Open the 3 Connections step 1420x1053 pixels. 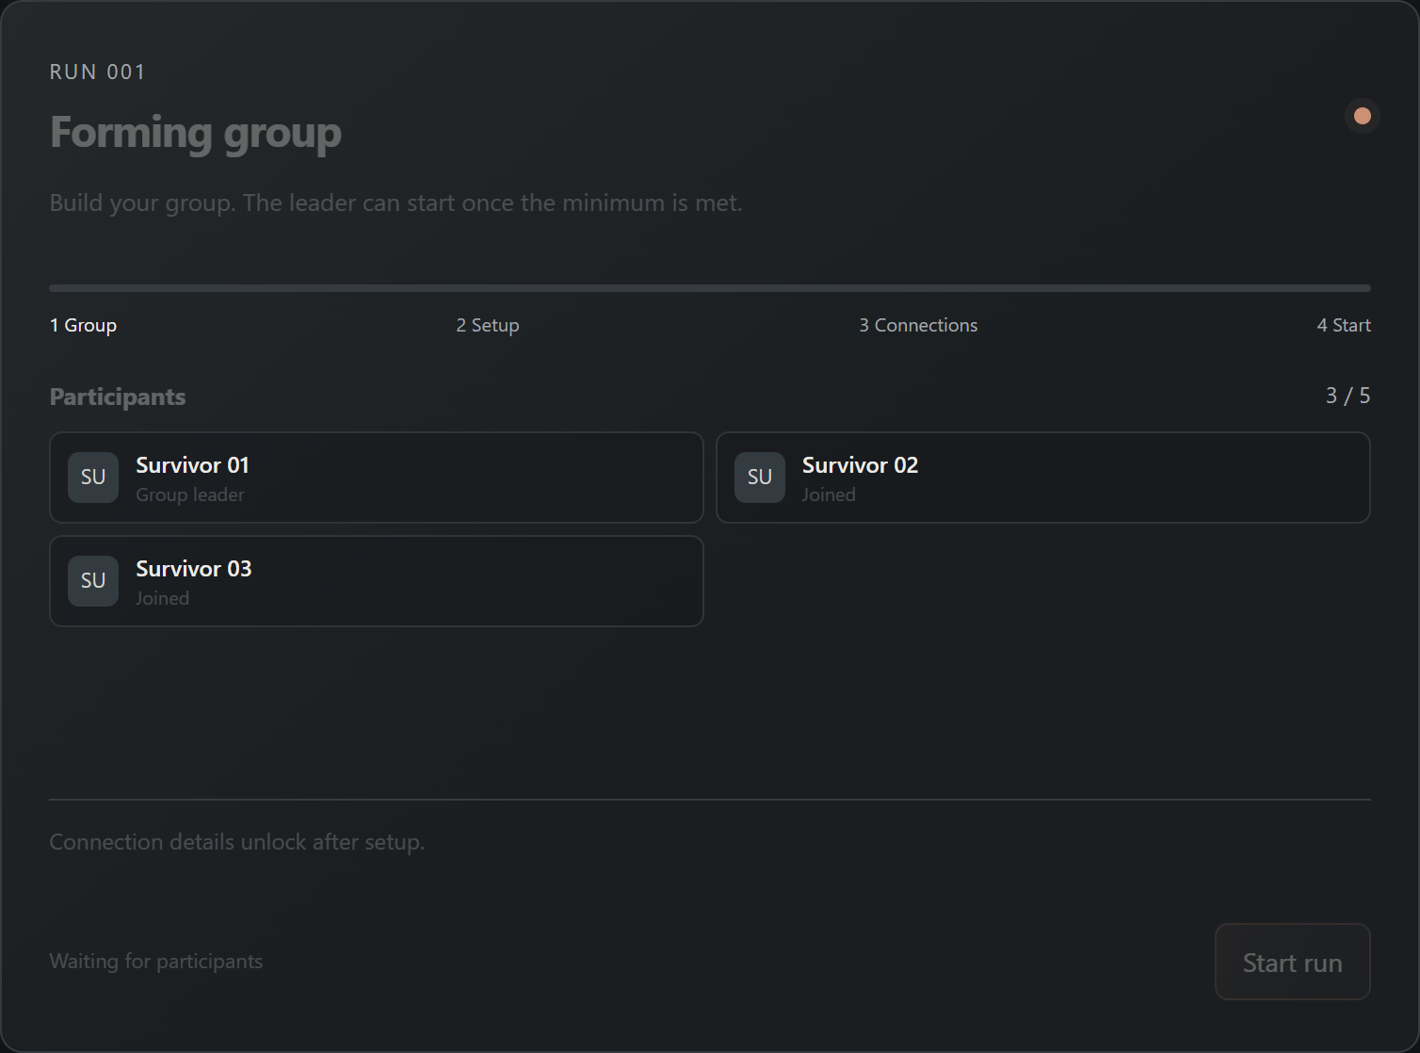pos(918,325)
